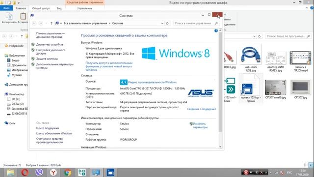Collapse Explorer ribbon chevron

(307, 8)
